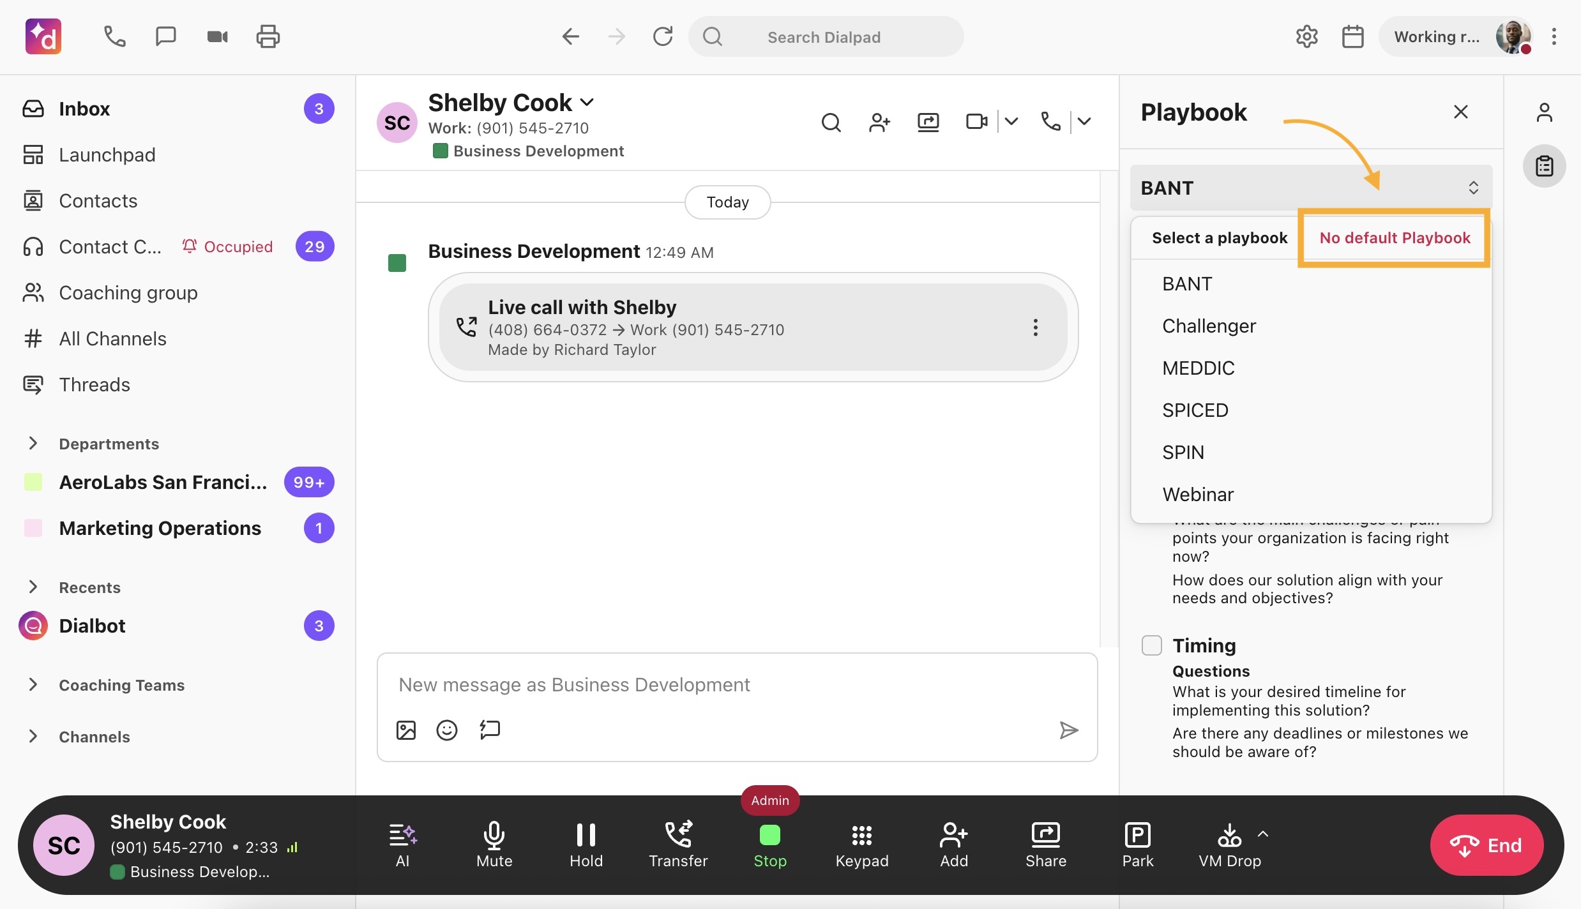Expand VM Drop options caret
The image size is (1581, 909).
click(x=1262, y=834)
